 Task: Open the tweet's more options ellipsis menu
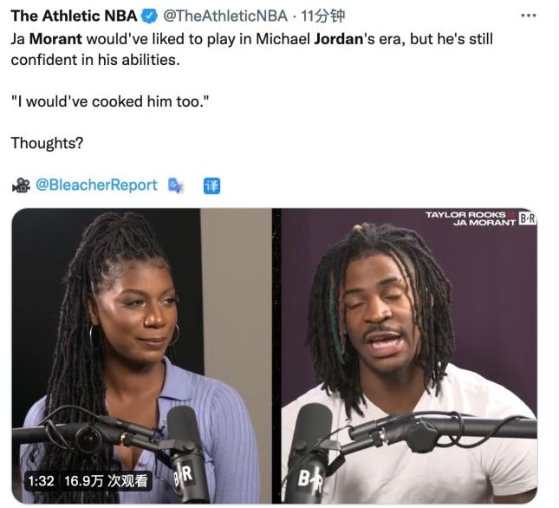point(529,16)
